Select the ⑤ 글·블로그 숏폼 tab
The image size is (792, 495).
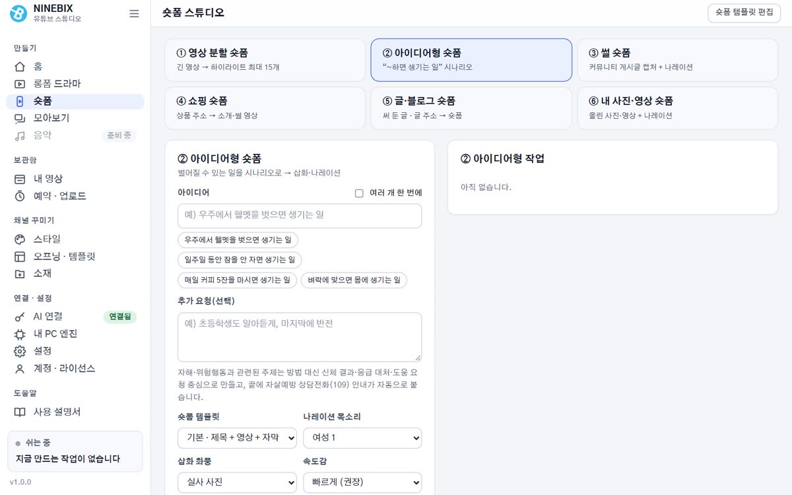tap(471, 108)
